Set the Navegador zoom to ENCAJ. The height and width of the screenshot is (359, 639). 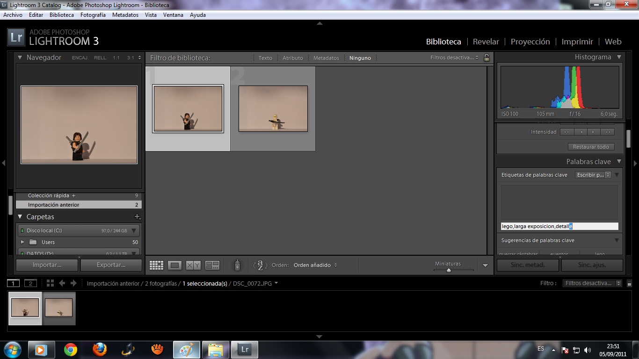(x=80, y=58)
